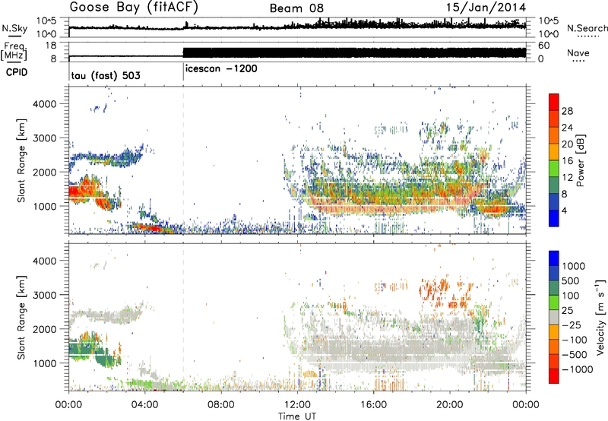Click the '1000' tick on velocity colorbar
The height and width of the screenshot is (421, 608).
click(573, 266)
